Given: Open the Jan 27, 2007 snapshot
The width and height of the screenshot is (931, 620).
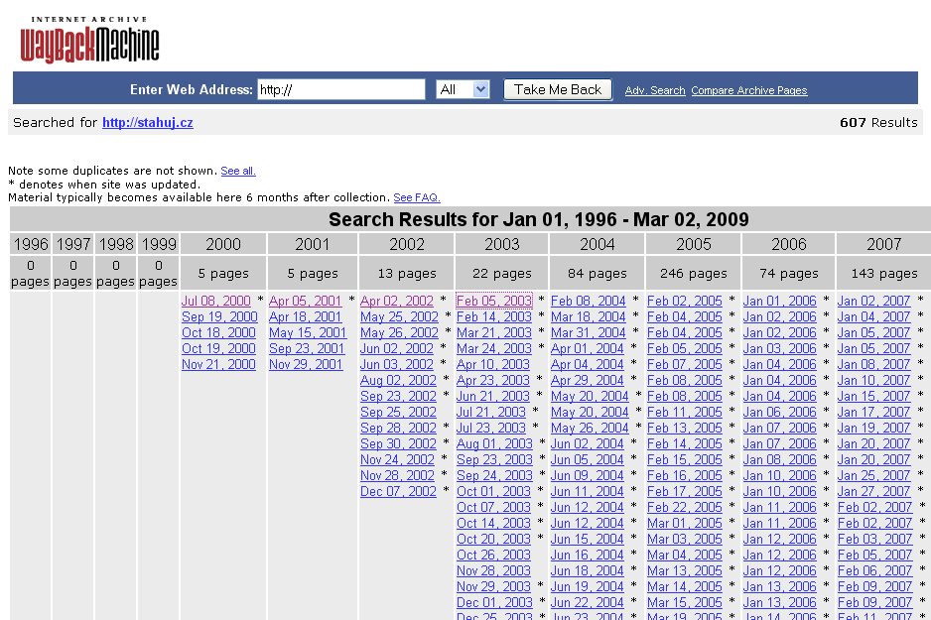Looking at the screenshot, I should coord(873,491).
